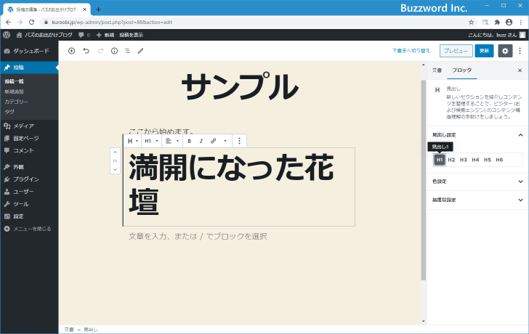Open block toolbar three-dot options
The width and height of the screenshot is (529, 334).
tap(239, 141)
